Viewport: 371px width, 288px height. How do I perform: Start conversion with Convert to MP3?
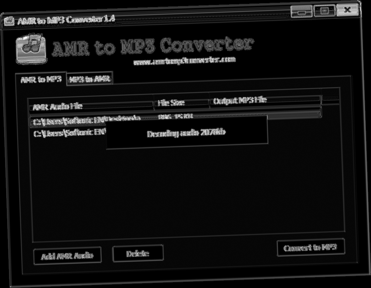311,249
